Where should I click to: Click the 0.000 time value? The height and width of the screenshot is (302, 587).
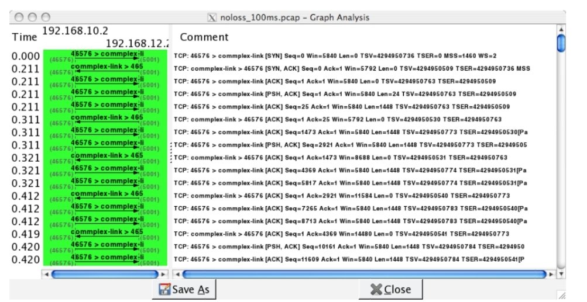(25, 57)
